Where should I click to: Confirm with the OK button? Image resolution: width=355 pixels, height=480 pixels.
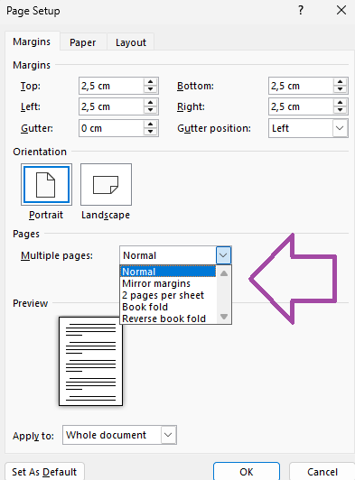click(247, 472)
